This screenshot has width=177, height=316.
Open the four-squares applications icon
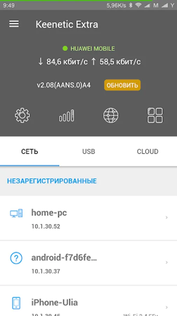(x=155, y=116)
